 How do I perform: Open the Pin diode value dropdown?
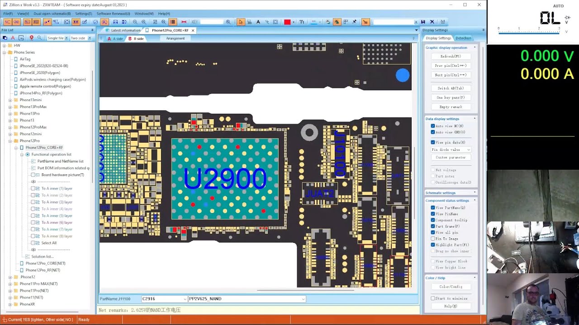click(x=451, y=149)
